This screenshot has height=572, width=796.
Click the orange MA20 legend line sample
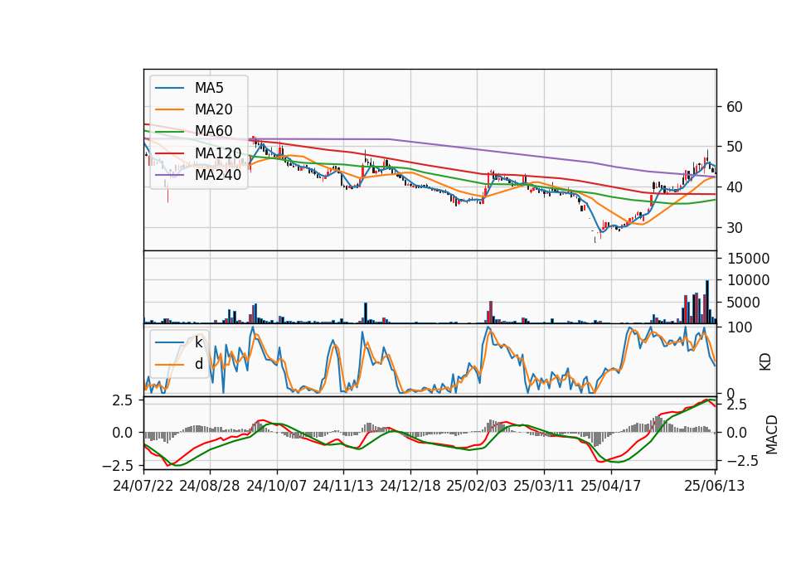(169, 109)
